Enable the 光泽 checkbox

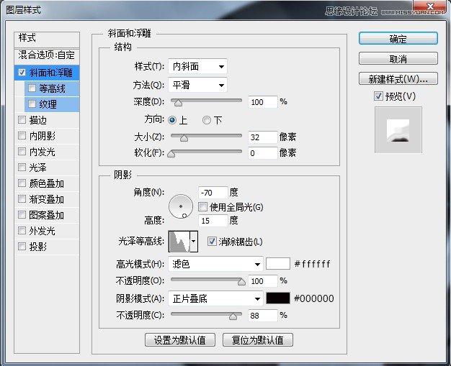22,167
